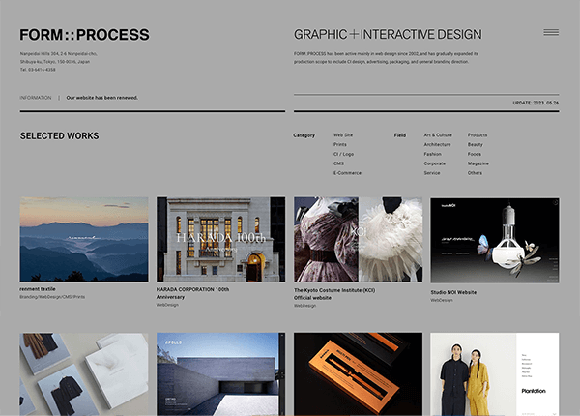
Task: Filter works by Prints category
Action: [x=340, y=145]
